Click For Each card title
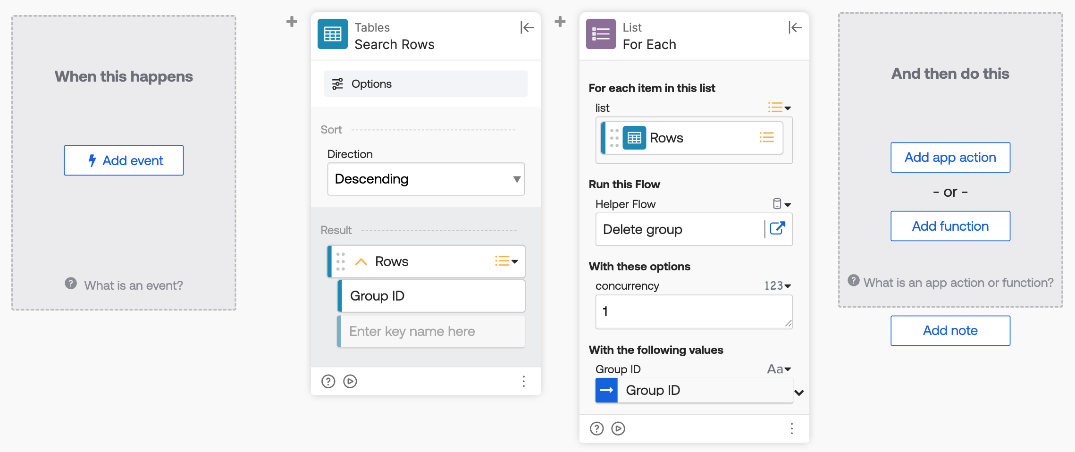Image resolution: width=1075 pixels, height=452 pixels. (649, 44)
